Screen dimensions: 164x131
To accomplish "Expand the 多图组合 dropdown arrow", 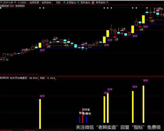I will tap(78, 2).
